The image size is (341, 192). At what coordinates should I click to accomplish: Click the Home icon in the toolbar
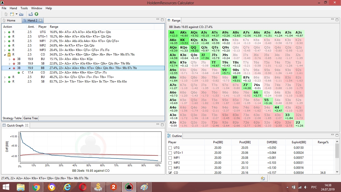(x=6, y=14)
